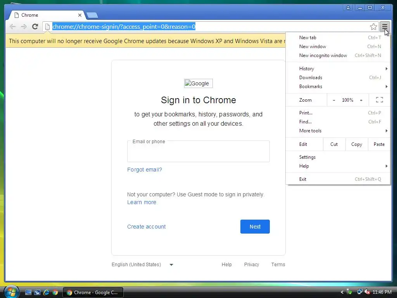Toggle fullscreen mode from the Zoom row
This screenshot has width=397, height=298.
tap(379, 100)
